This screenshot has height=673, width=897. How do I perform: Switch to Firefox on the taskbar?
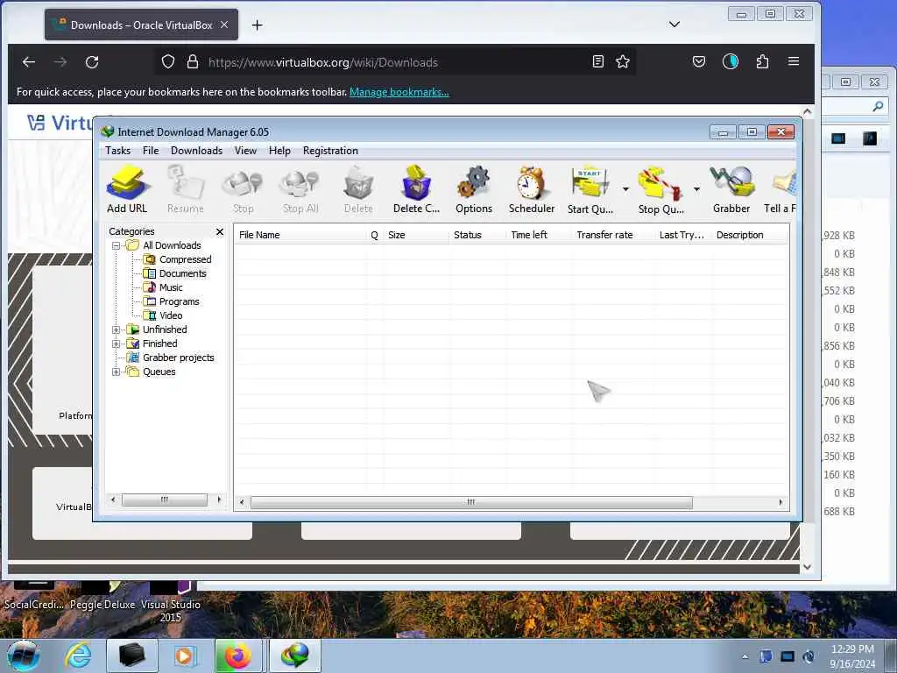238,655
